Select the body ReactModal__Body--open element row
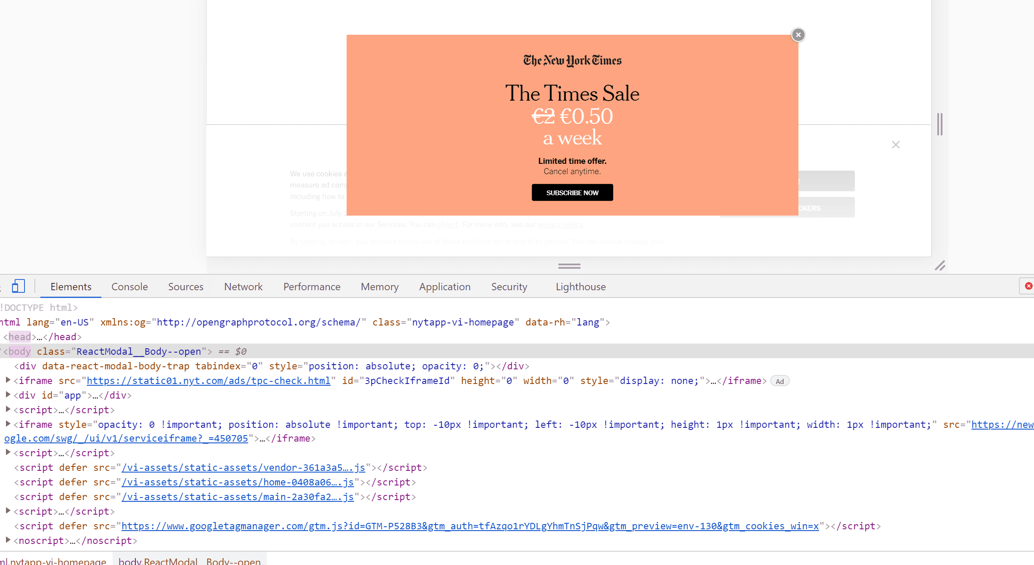Image resolution: width=1034 pixels, height=565 pixels. [x=517, y=351]
